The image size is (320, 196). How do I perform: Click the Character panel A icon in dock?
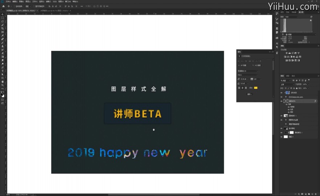(277, 43)
